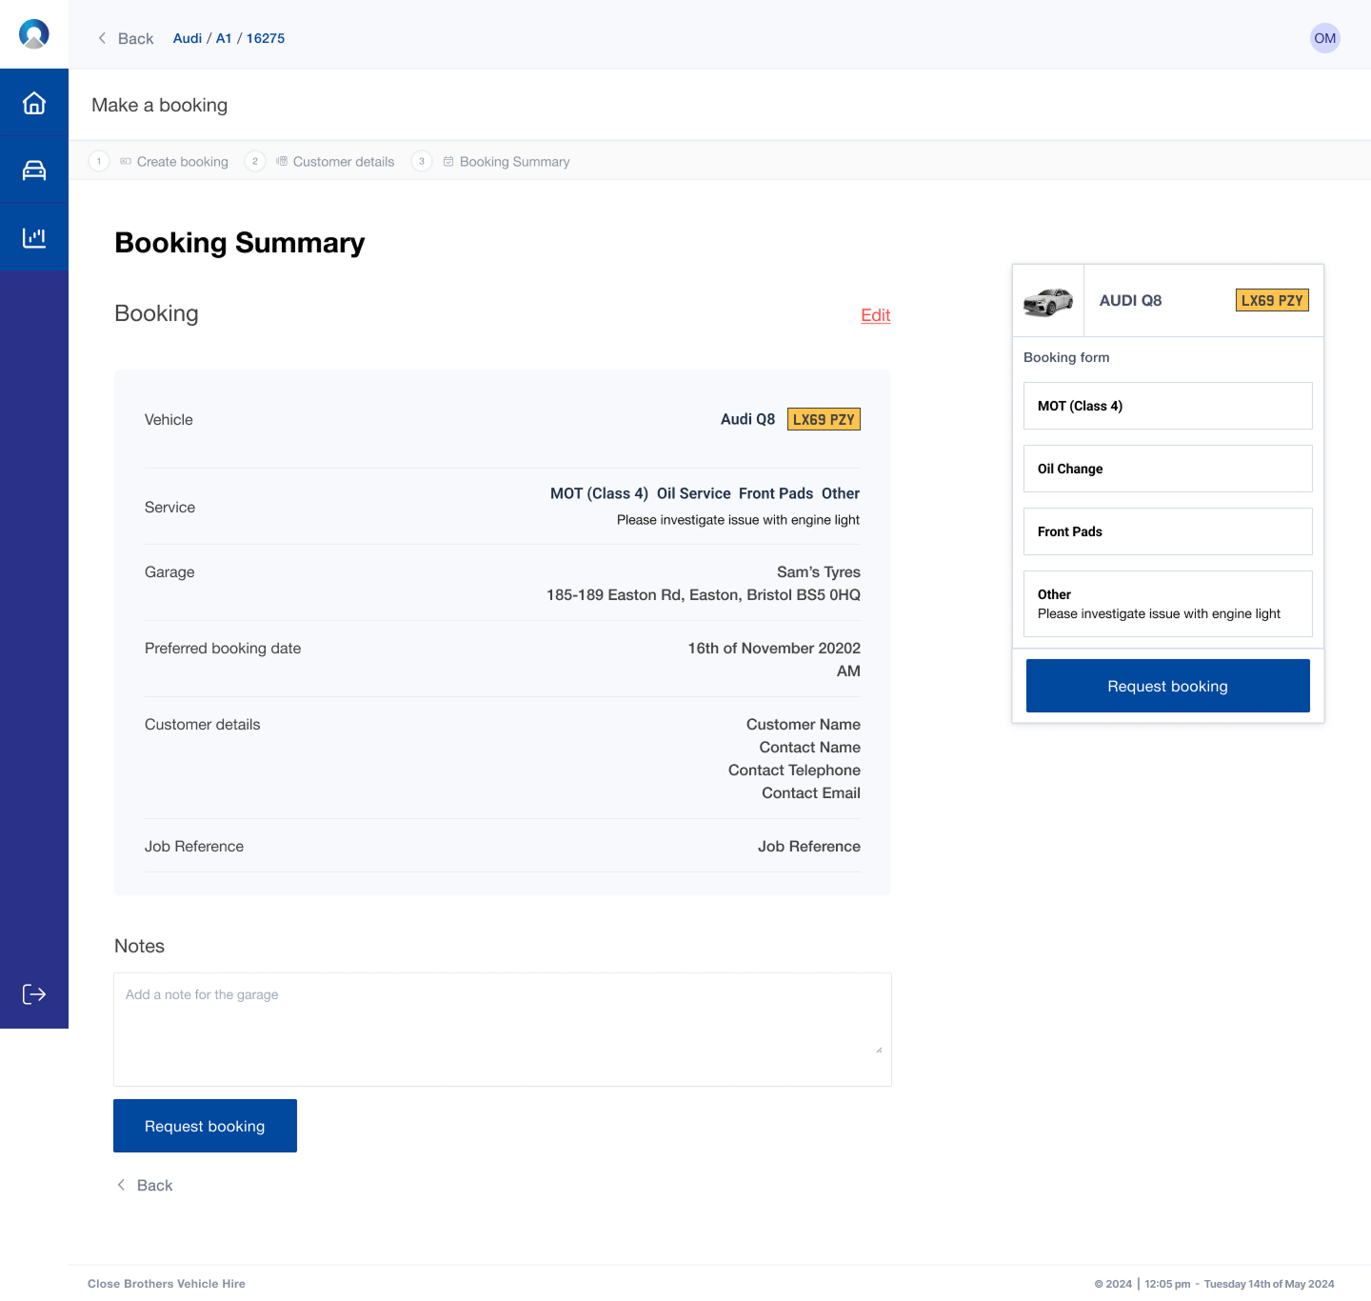
Task: Click the ID-card icon beside Customer details step
Action: pos(282,161)
